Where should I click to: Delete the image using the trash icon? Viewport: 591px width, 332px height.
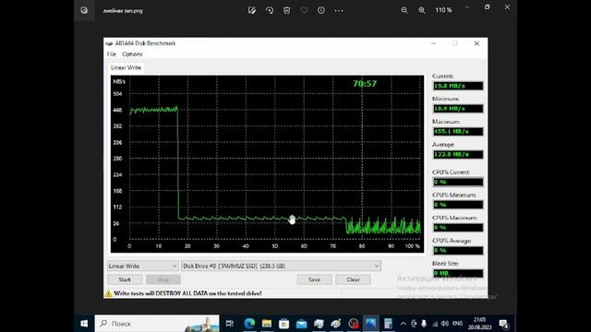287,10
